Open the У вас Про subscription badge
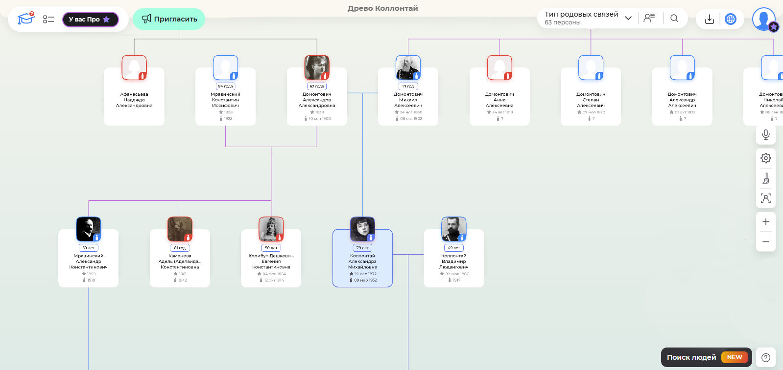This screenshot has height=370, width=783. (90, 20)
